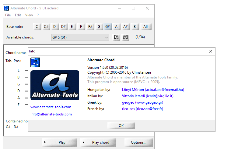Click info@alternate-tools.com email link
The image size is (231, 153).
51,114
